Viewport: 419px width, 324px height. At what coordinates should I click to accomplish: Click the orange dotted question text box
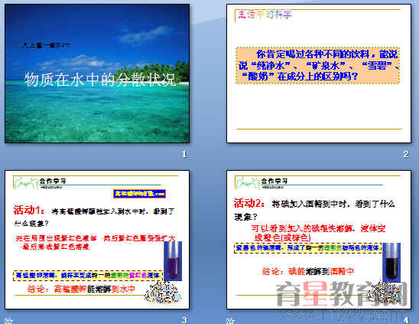(x=317, y=66)
